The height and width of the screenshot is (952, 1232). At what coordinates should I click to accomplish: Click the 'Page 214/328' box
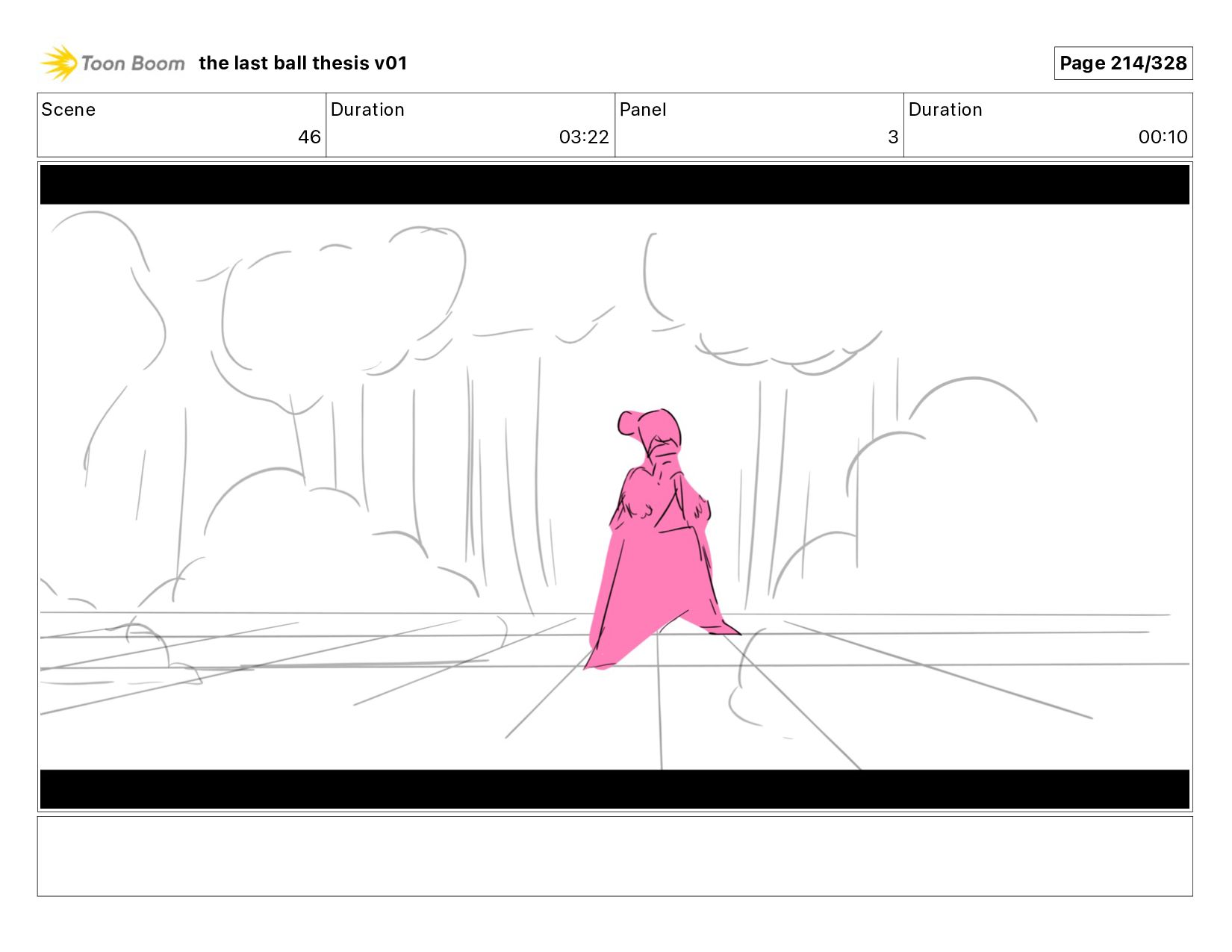(x=1123, y=63)
